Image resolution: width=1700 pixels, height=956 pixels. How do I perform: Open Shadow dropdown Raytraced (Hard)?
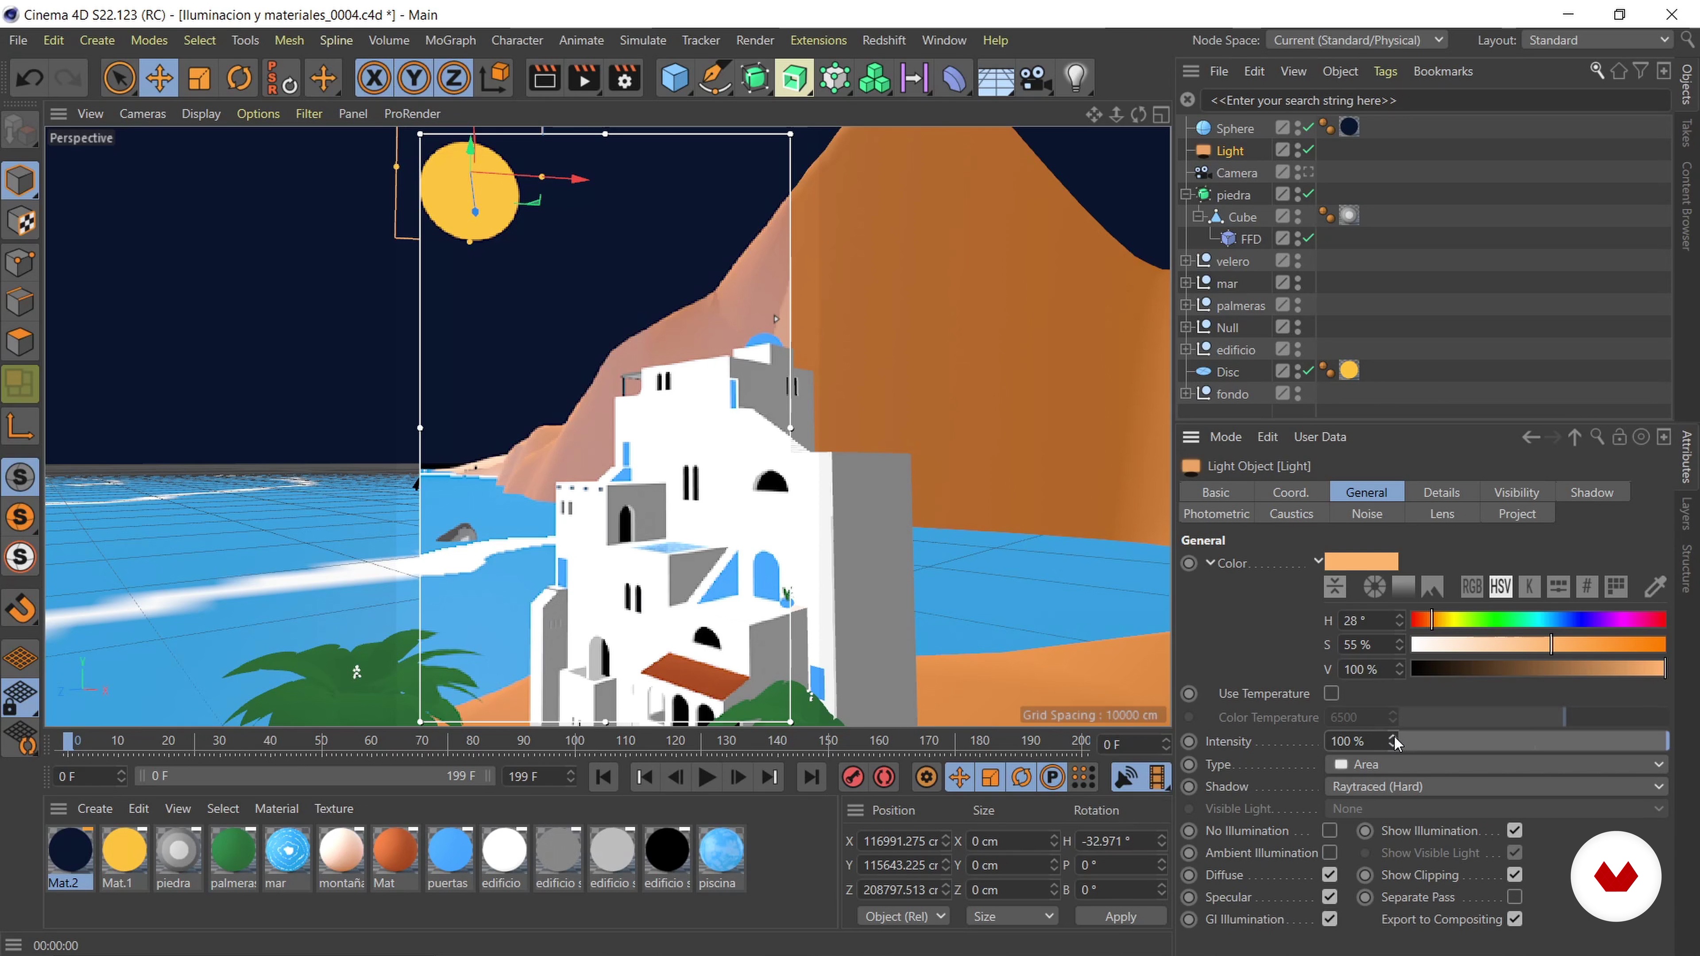click(x=1496, y=786)
